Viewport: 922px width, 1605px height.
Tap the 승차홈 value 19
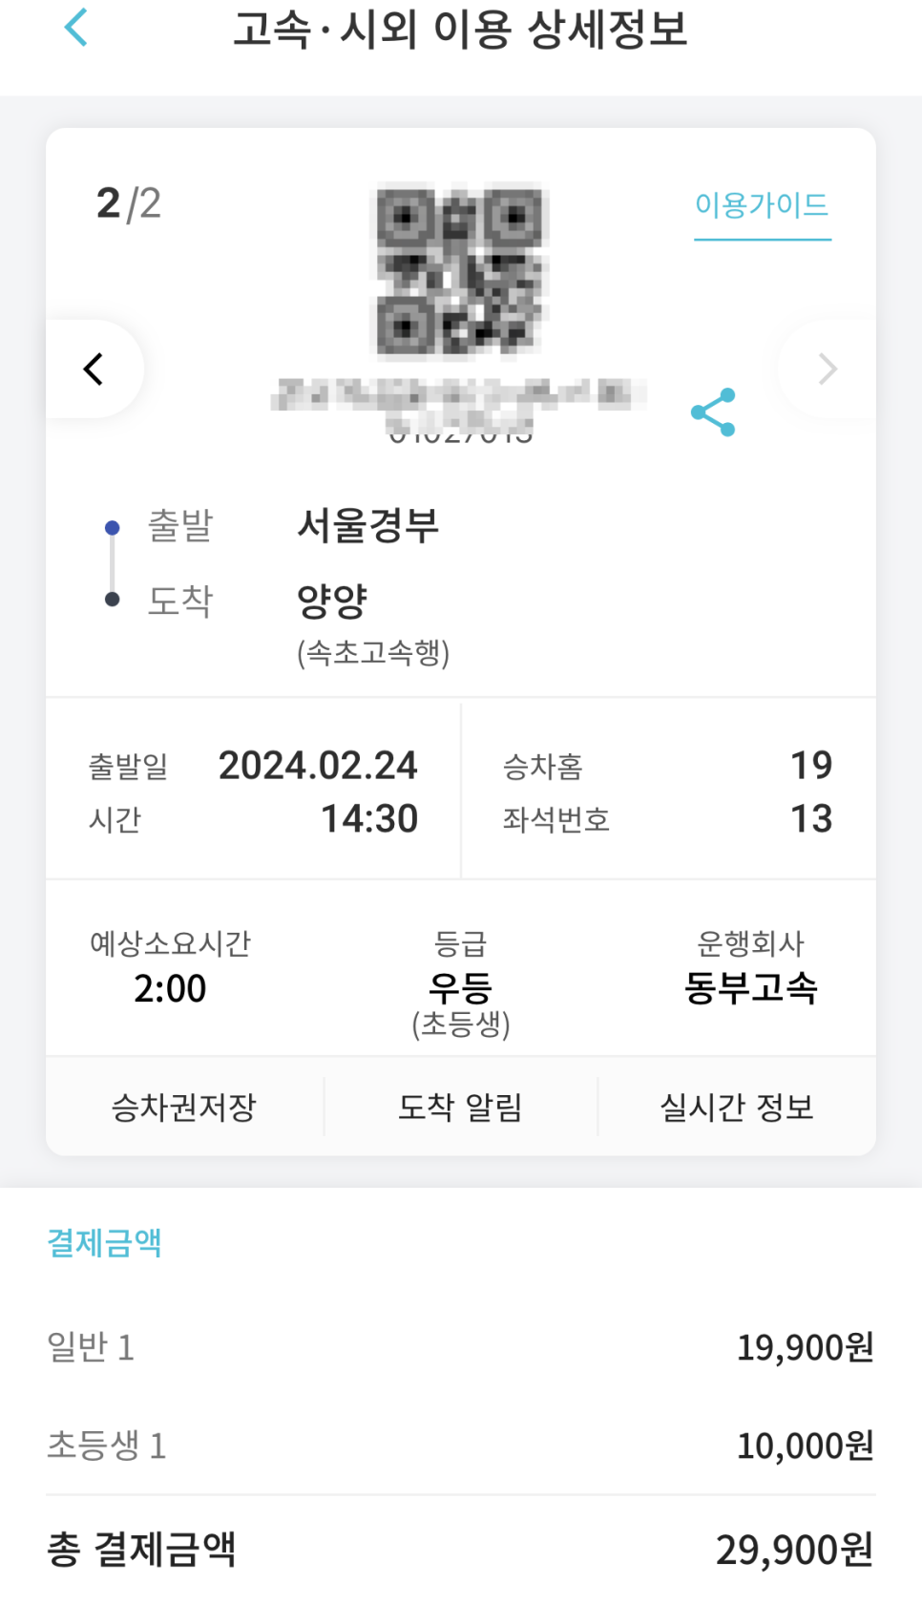pyautogui.click(x=811, y=766)
